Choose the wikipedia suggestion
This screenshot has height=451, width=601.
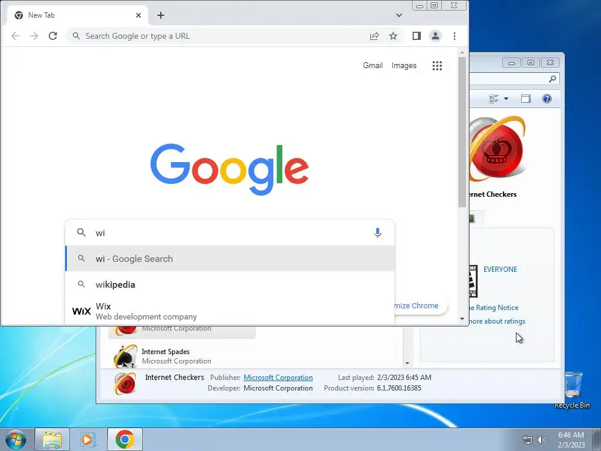pyautogui.click(x=230, y=285)
